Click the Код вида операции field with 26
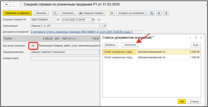 point(33,46)
